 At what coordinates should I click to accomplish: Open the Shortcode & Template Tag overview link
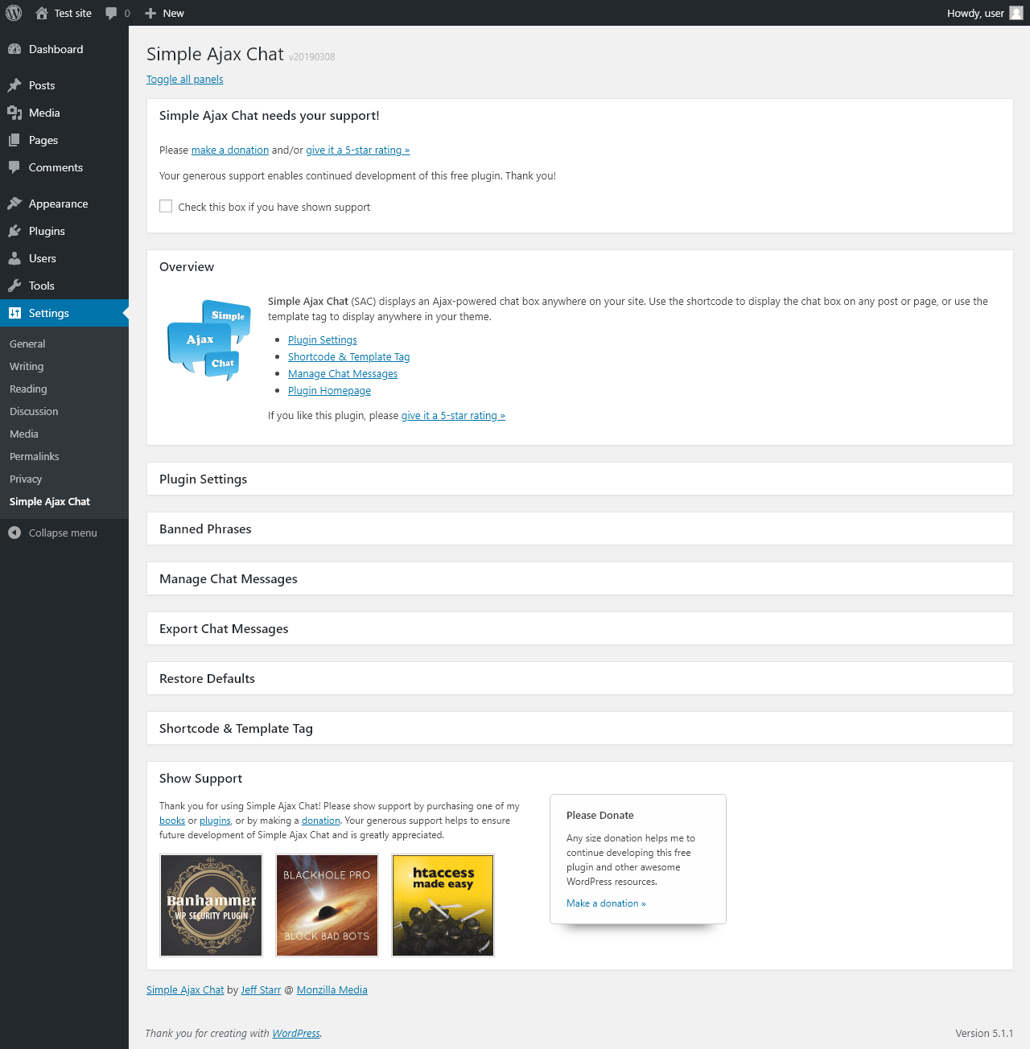tap(349, 356)
